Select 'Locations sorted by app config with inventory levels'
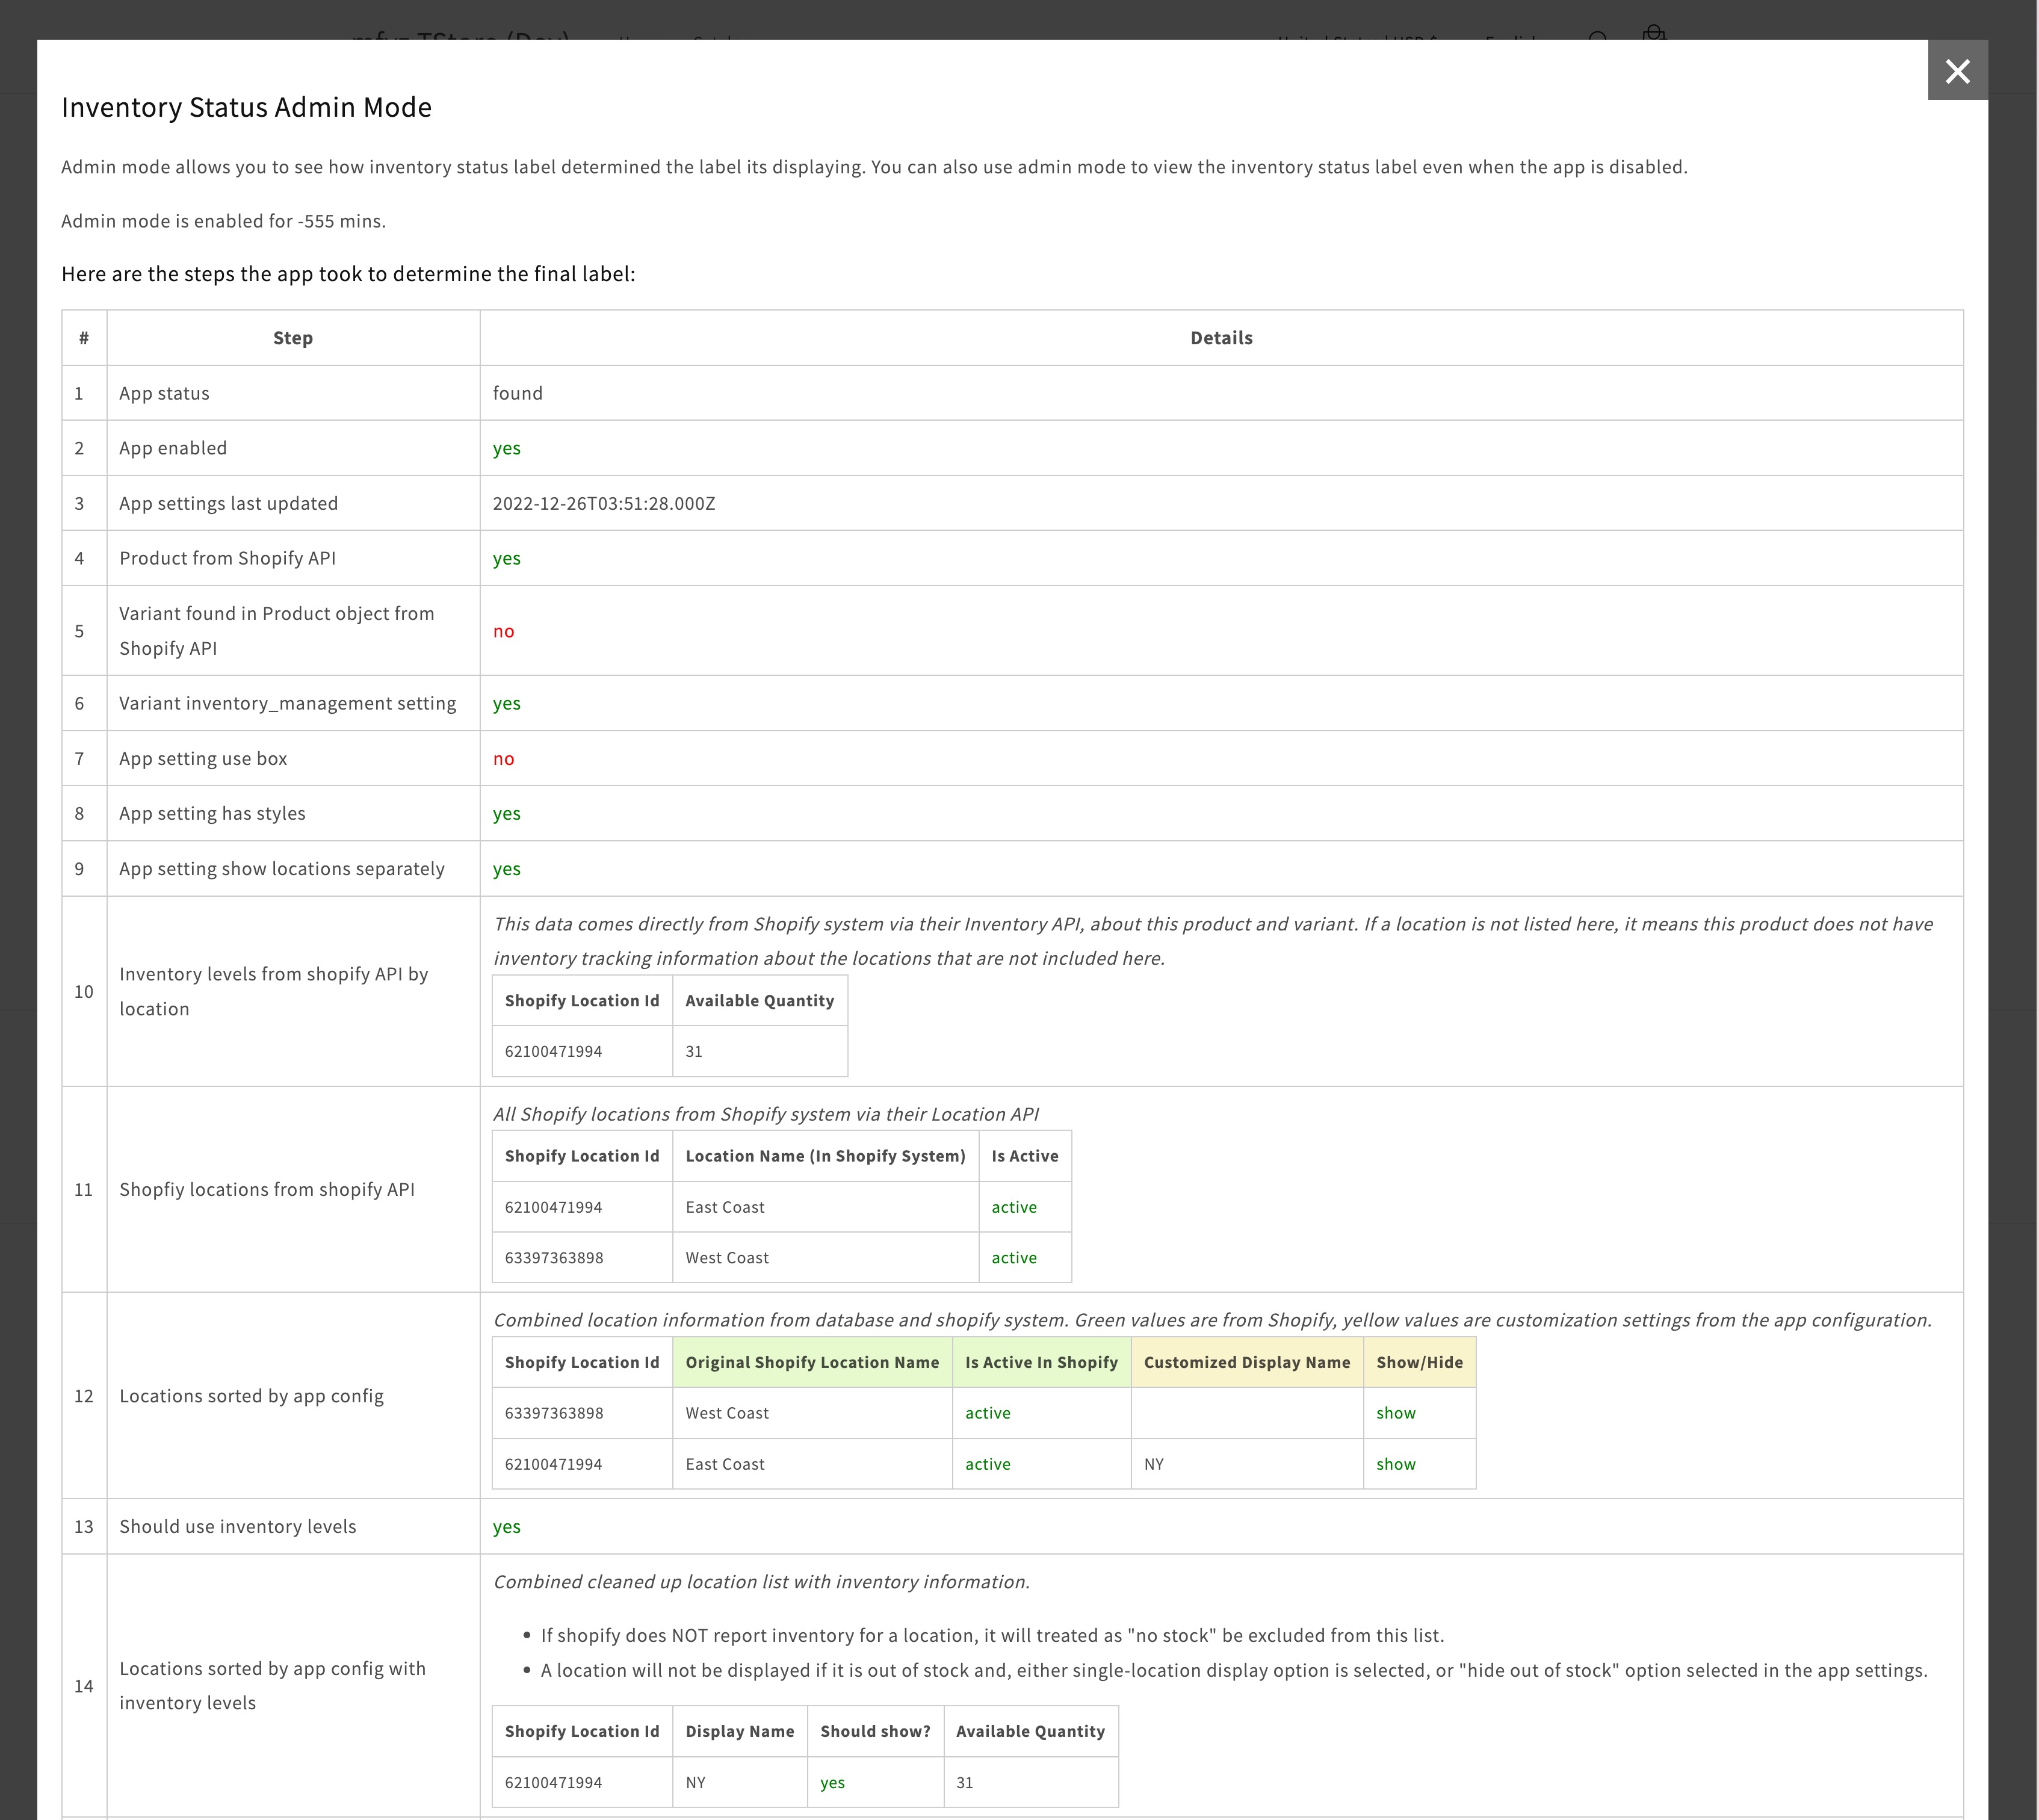The width and height of the screenshot is (2039, 1820). coord(272,1685)
